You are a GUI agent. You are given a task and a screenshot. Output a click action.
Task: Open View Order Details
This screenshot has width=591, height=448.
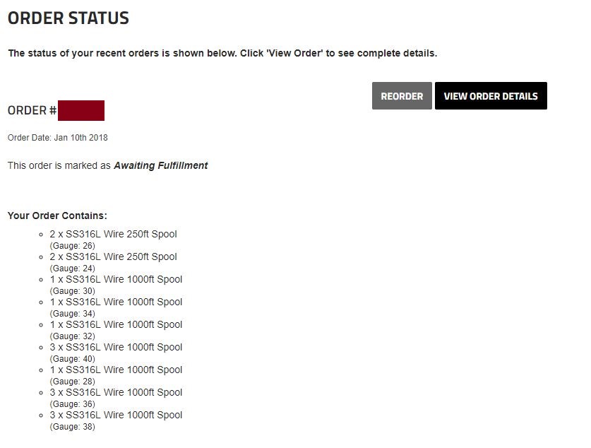[x=491, y=96]
